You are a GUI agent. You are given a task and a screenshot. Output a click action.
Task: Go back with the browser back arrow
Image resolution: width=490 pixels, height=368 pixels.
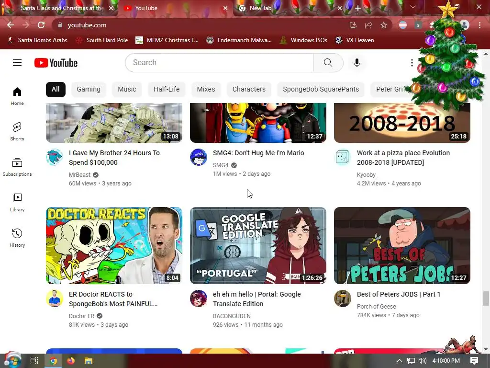click(x=11, y=25)
